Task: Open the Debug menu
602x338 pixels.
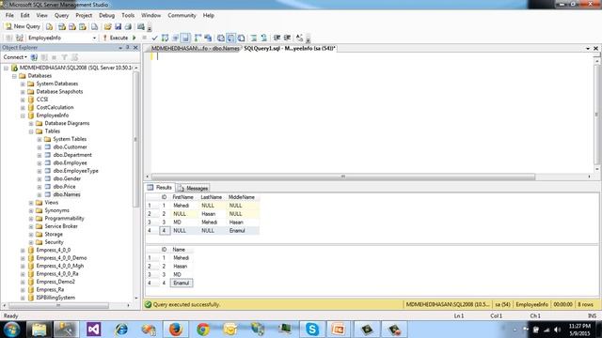Action: pyautogui.click(x=106, y=15)
